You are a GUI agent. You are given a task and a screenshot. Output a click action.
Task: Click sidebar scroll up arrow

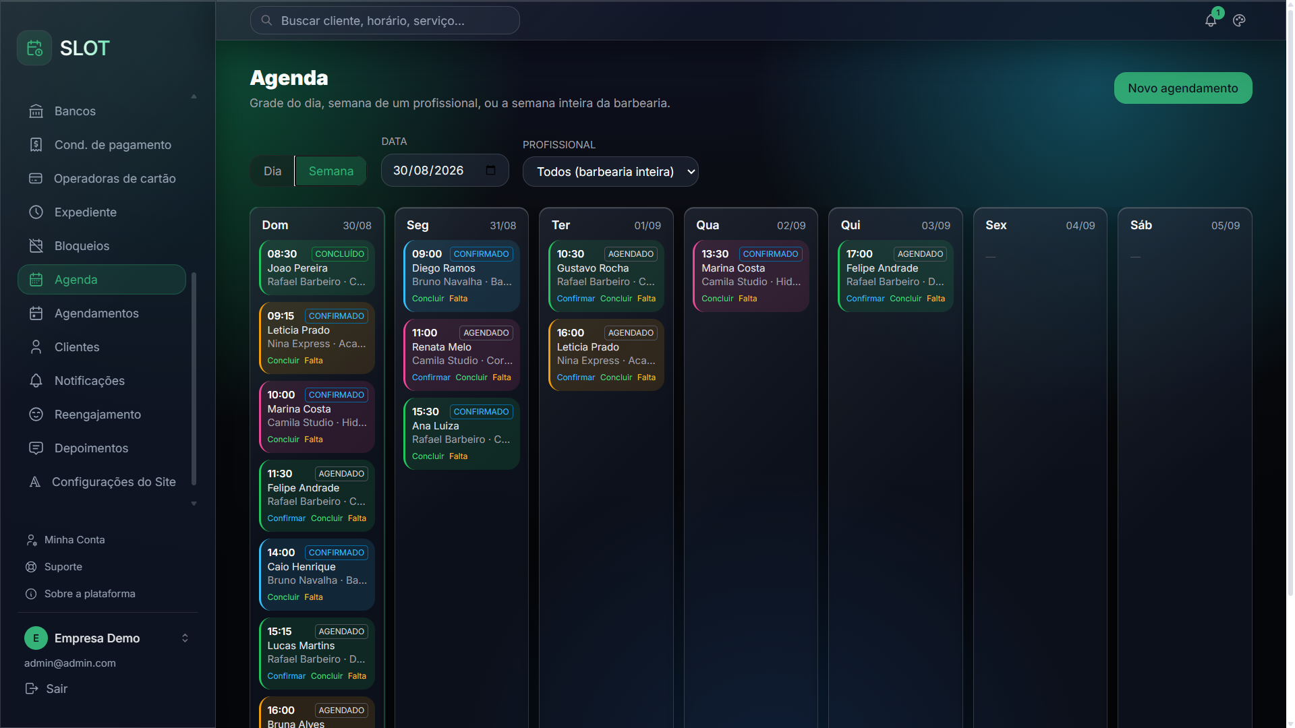tap(194, 96)
